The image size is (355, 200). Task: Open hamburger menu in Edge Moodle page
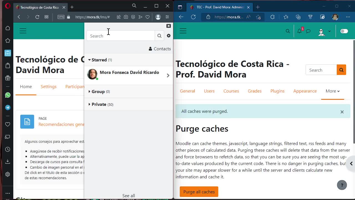[183, 31]
